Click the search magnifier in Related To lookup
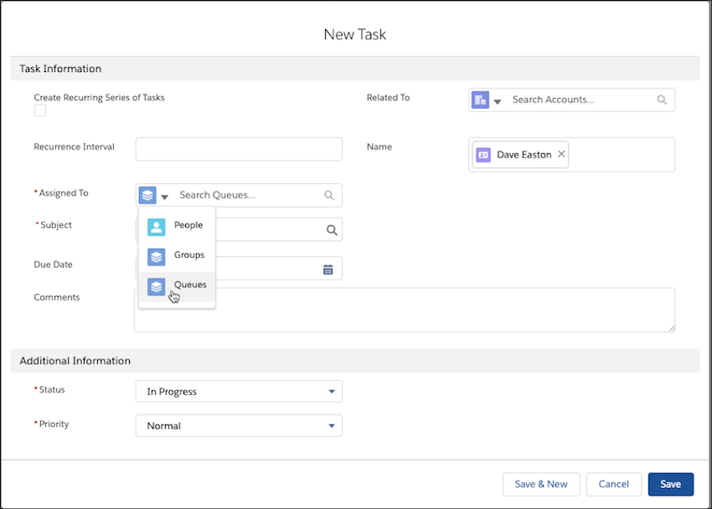The height and width of the screenshot is (509, 712). tap(662, 99)
